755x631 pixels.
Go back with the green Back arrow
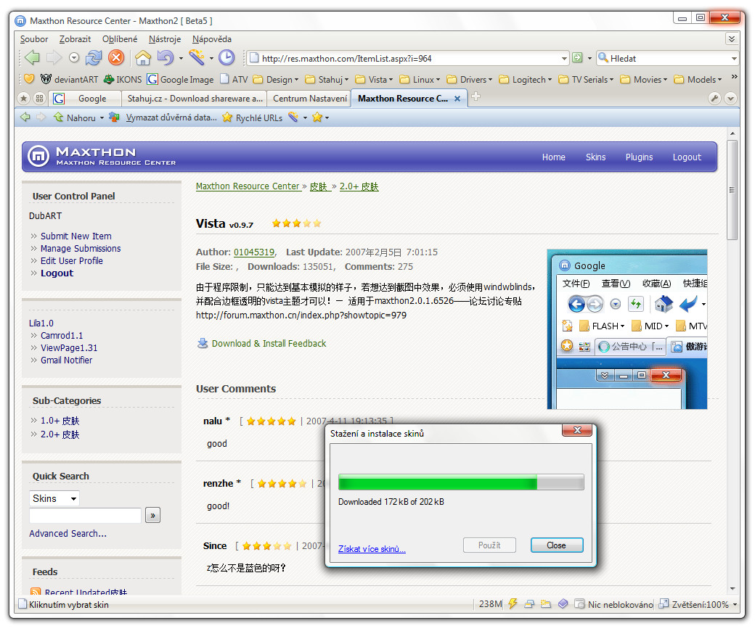coord(32,58)
